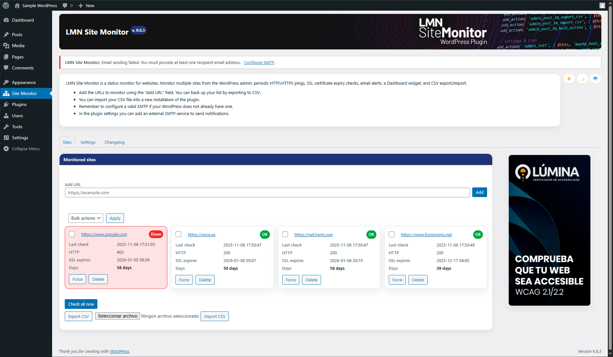
Task: Tick the checkbox for google.com site
Action: point(72,234)
